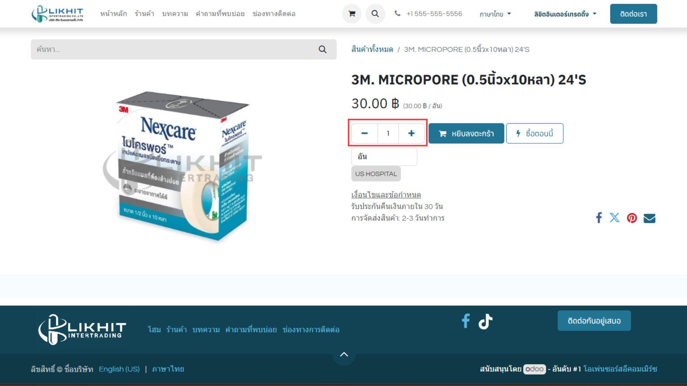
Task: Share product via email envelope icon
Action: (649, 218)
